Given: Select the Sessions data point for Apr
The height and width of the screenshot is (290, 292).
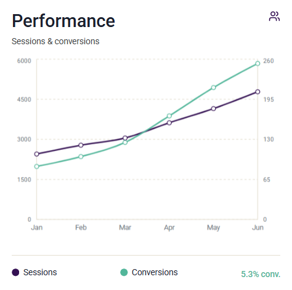Looking at the screenshot, I should [169, 123].
